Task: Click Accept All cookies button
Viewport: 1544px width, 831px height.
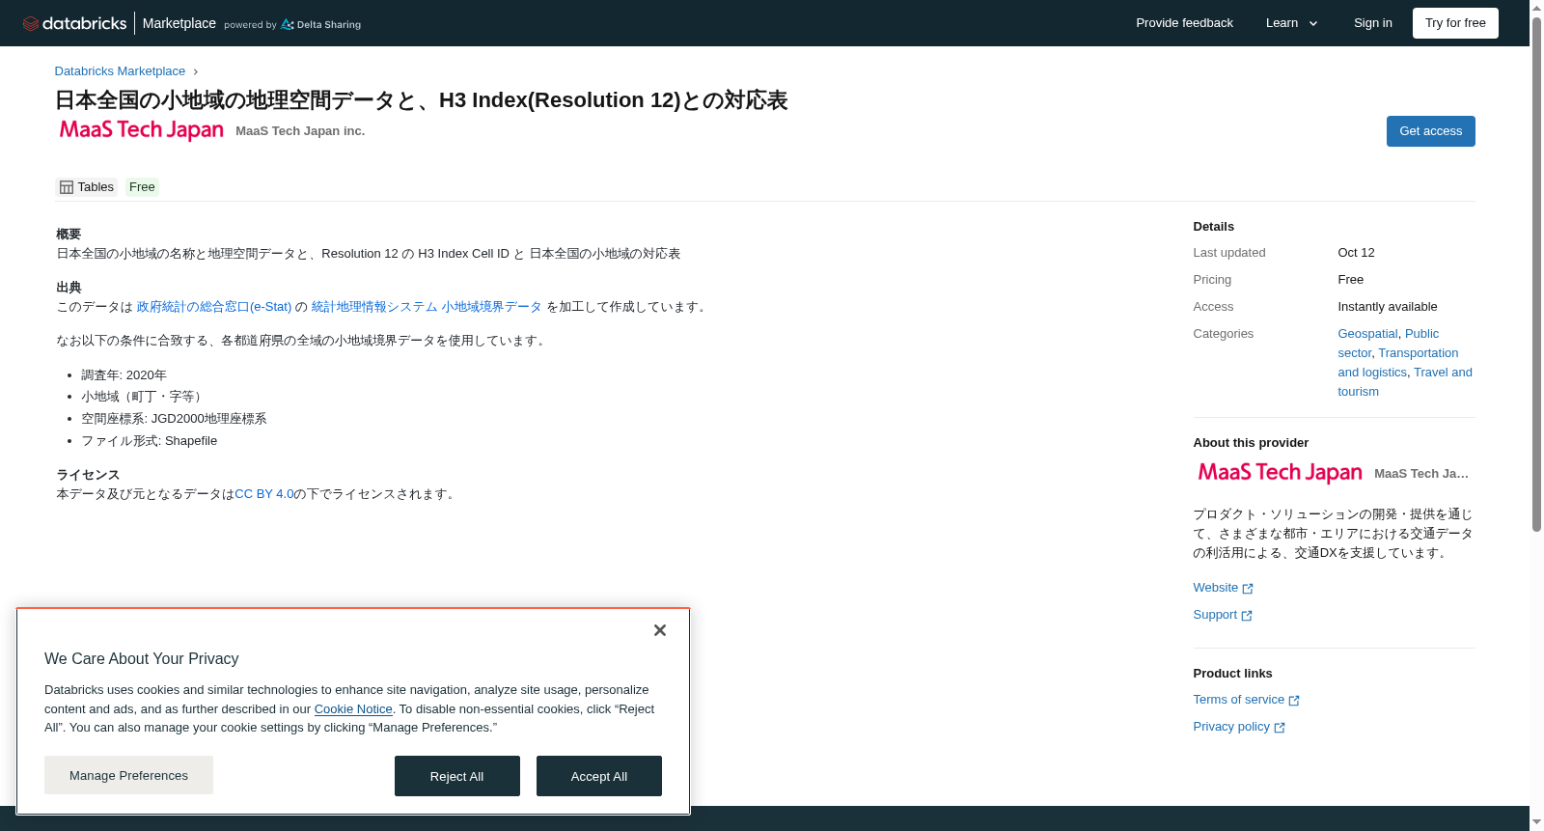Action: pos(599,776)
